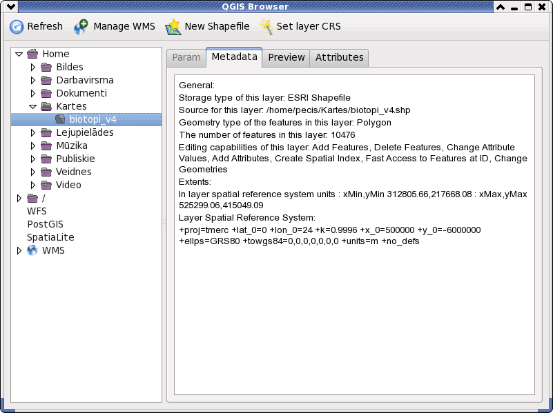
Task: Expand the Darbavirsma folder
Action: pyautogui.click(x=33, y=80)
